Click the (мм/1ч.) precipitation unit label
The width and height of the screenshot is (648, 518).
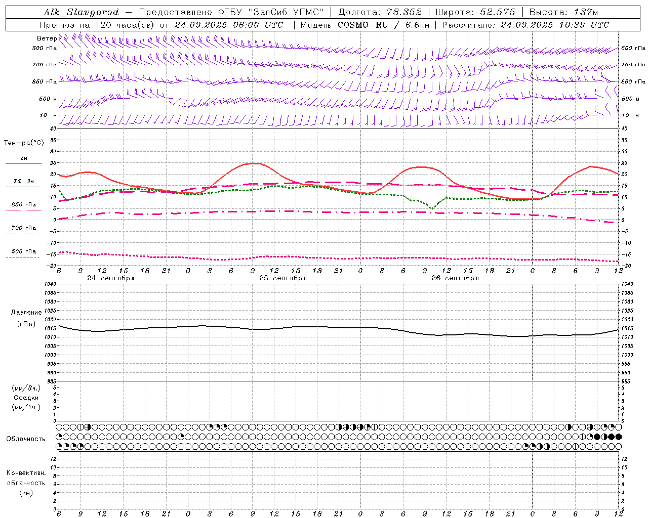click(26, 407)
